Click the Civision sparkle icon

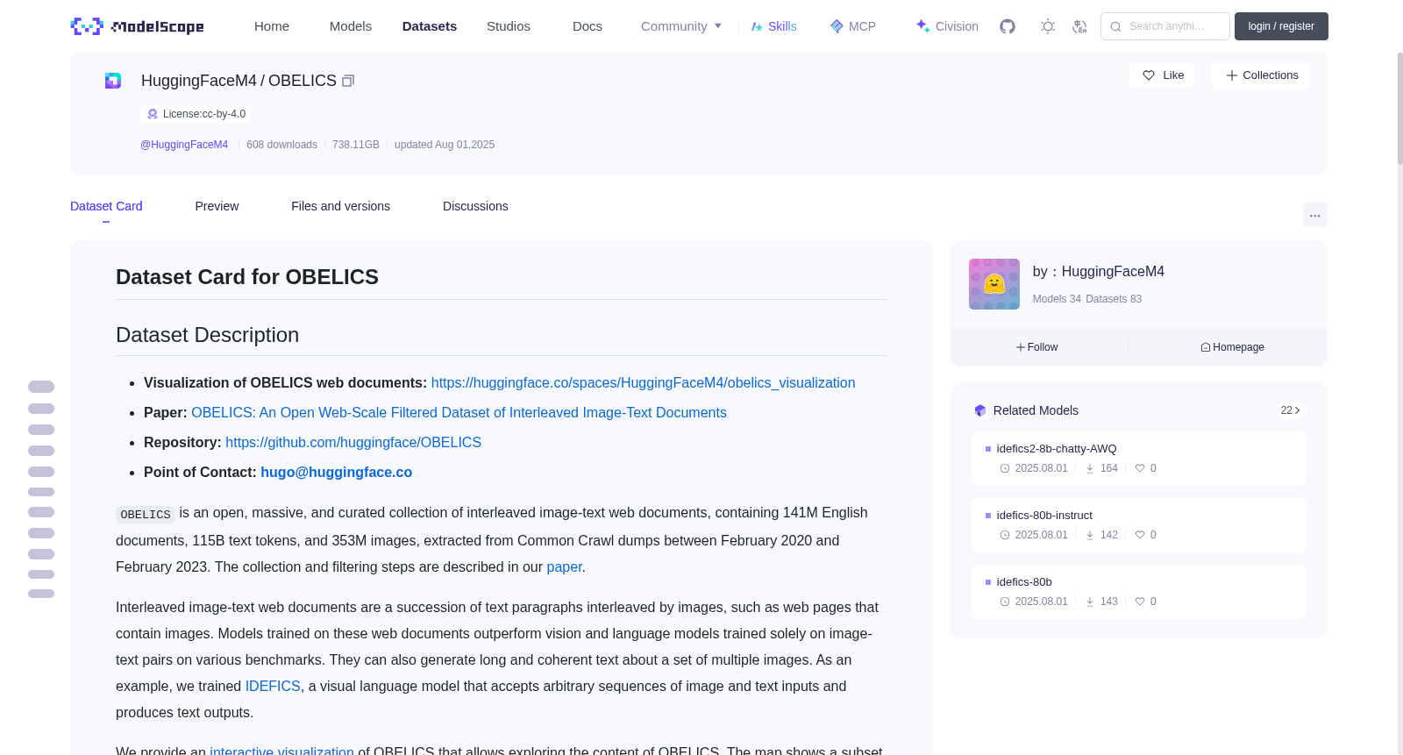point(922,26)
